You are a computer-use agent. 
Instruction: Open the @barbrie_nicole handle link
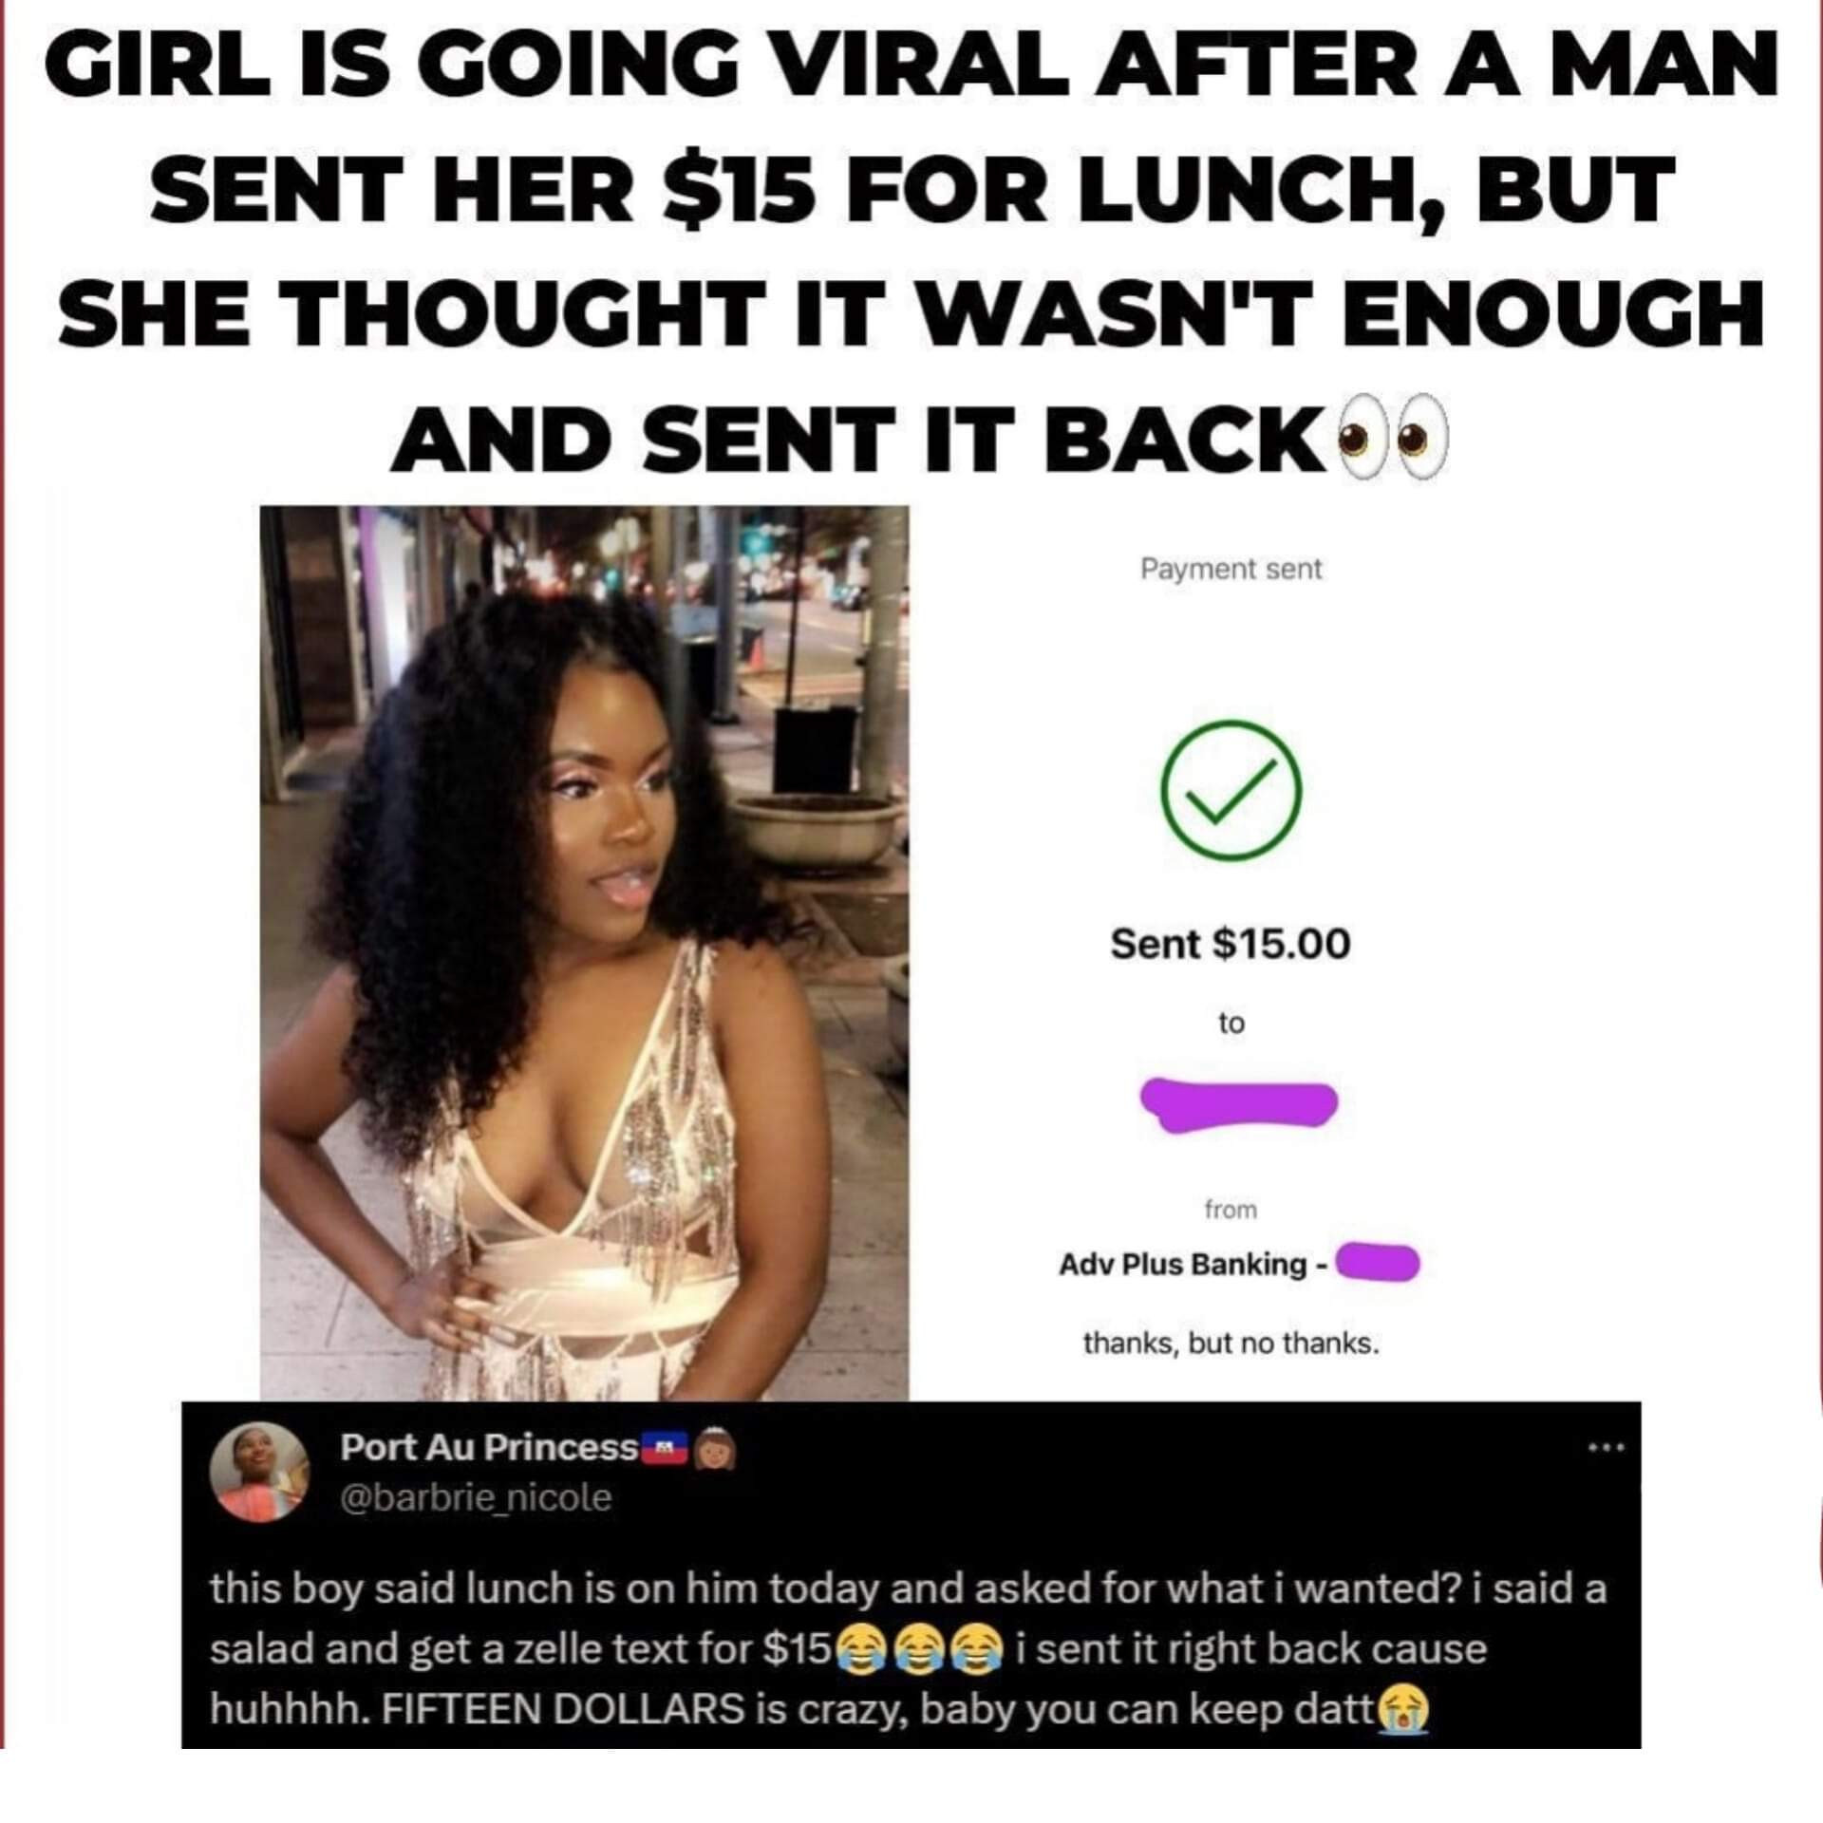476,1498
